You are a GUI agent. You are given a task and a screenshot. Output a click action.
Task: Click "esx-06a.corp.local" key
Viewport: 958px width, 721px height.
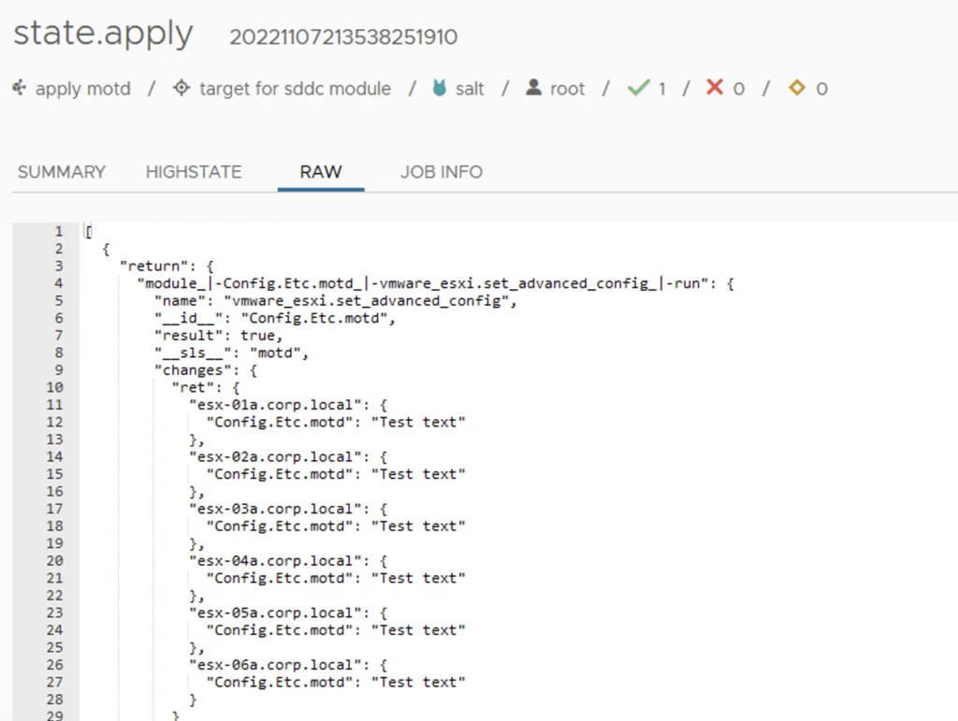coord(275,664)
